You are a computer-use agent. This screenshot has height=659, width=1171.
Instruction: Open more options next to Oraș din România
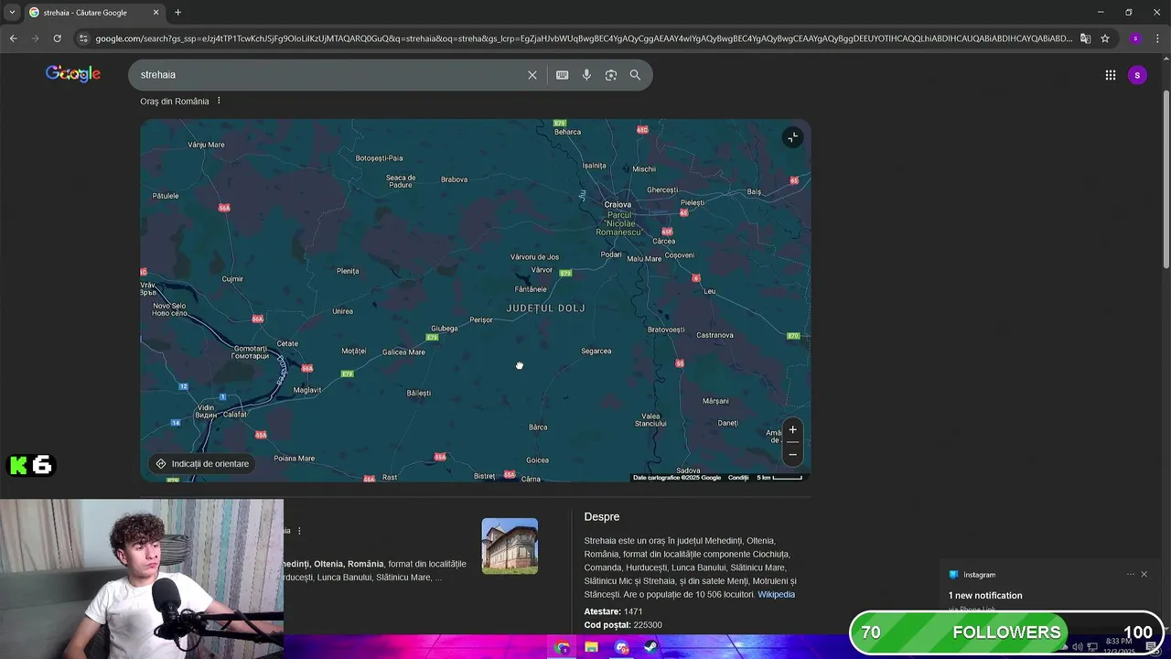point(219,101)
